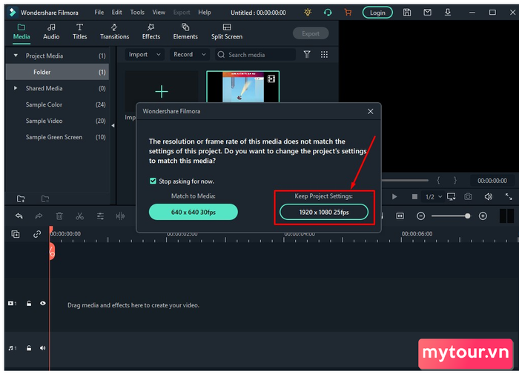Click the Export button
519x377 pixels.
coord(311,33)
